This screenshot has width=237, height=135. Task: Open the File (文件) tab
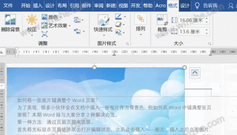pyautogui.click(x=8, y=6)
